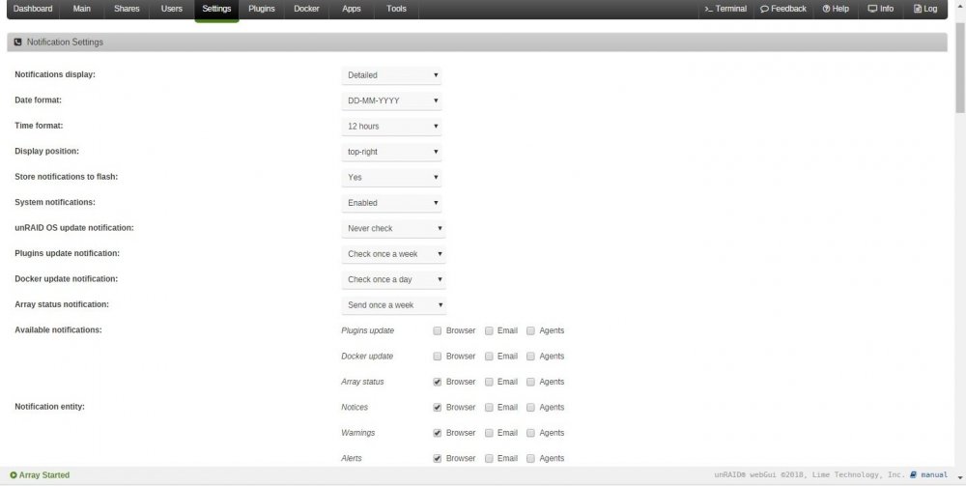Open the manual link in footer
Screen dimensions: 966x486
pos(929,475)
